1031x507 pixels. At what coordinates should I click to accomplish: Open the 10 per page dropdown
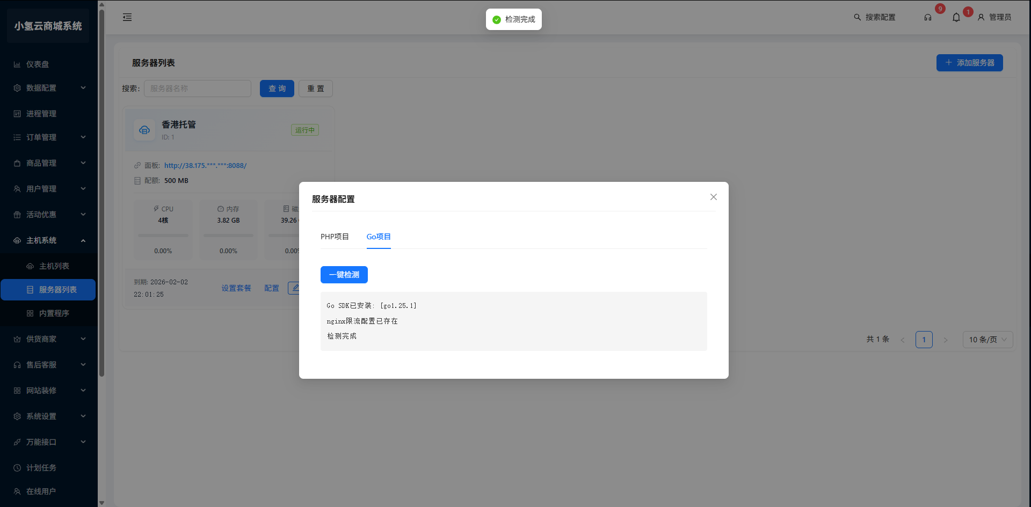(988, 340)
